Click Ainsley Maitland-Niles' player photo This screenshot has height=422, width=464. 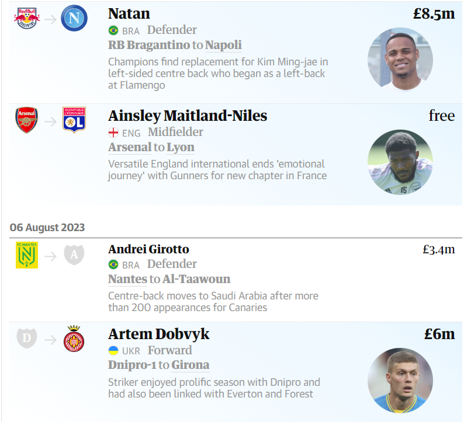pos(400,162)
